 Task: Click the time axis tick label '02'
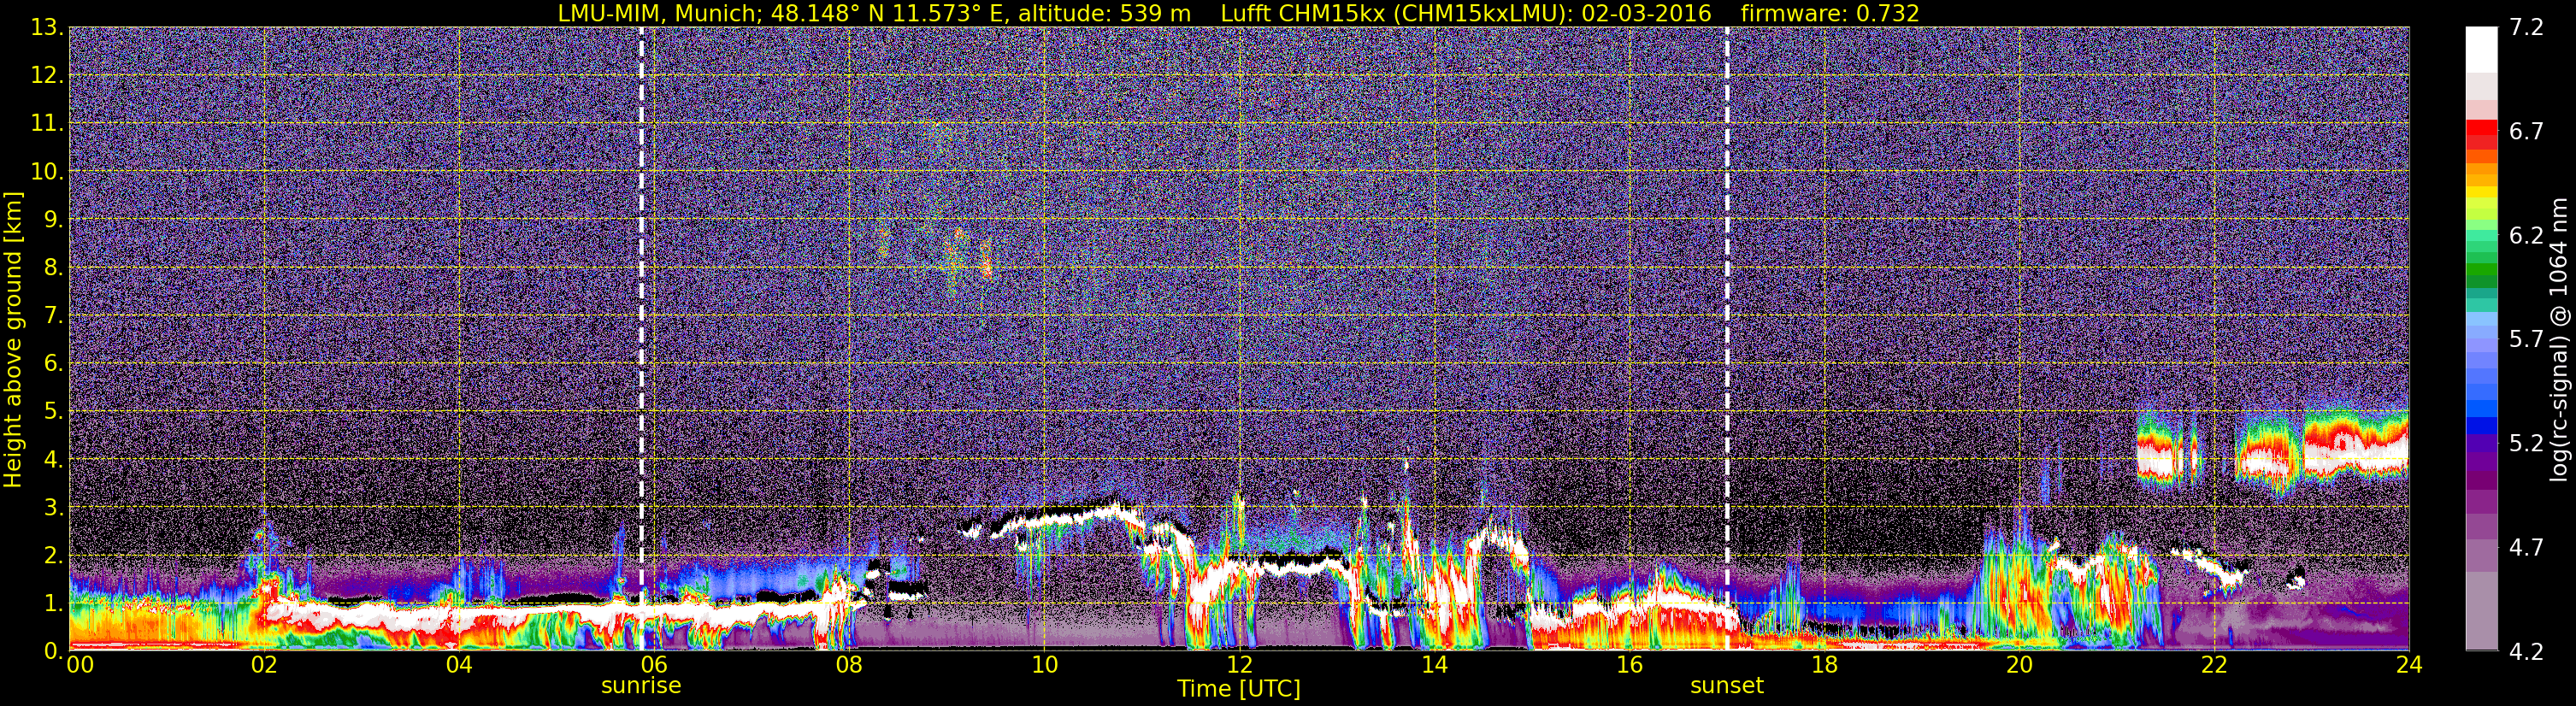point(264,665)
